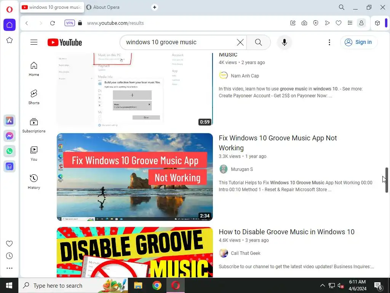Click the page vertical scrollbar thumb
The width and height of the screenshot is (390, 293).
[387, 180]
